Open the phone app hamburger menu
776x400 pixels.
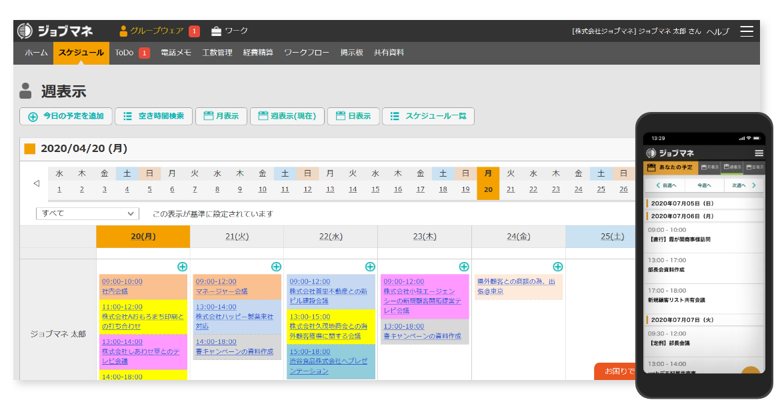pos(759,153)
